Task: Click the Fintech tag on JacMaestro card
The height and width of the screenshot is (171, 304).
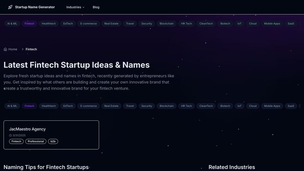Action: click(x=16, y=141)
